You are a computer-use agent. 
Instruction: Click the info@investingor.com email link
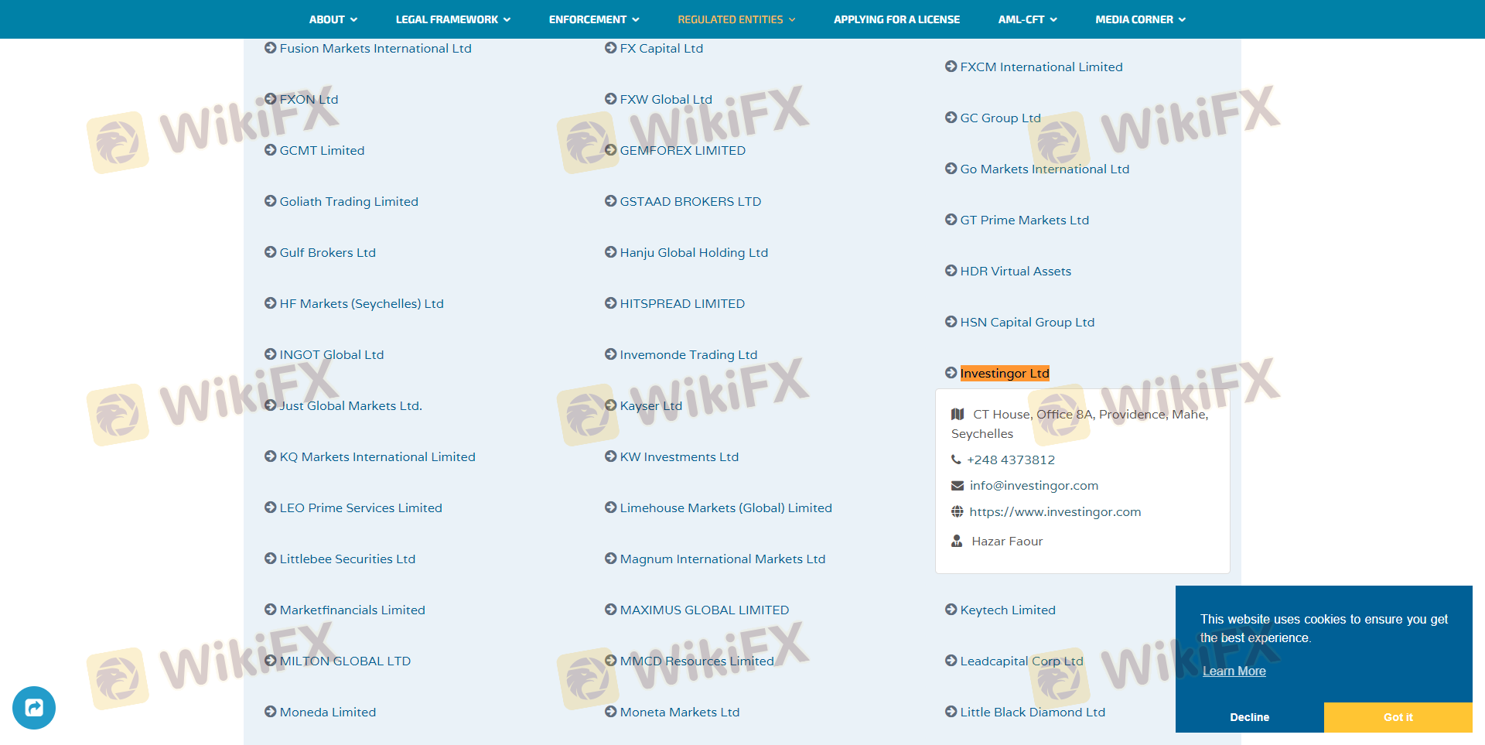pos(1034,485)
